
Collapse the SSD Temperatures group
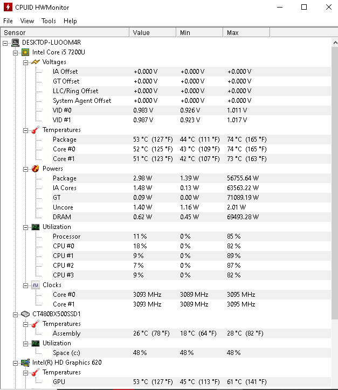click(x=26, y=325)
